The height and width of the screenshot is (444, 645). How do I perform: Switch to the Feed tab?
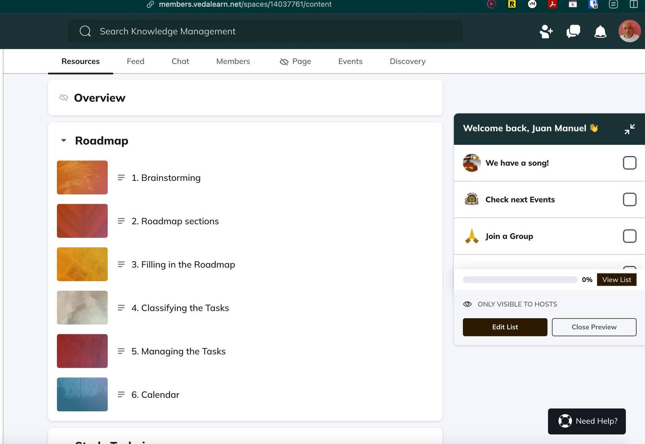tap(136, 62)
